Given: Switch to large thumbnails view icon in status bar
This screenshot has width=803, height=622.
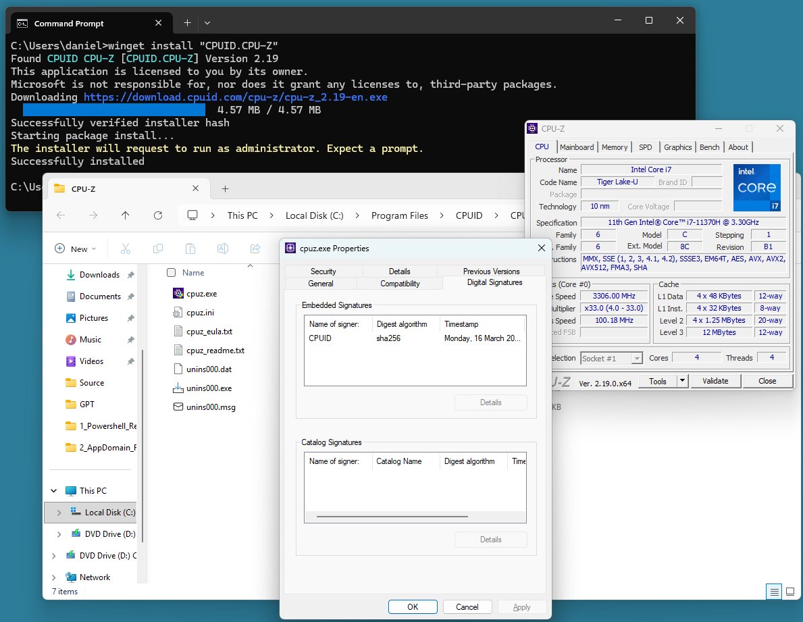Looking at the screenshot, I should point(790,592).
